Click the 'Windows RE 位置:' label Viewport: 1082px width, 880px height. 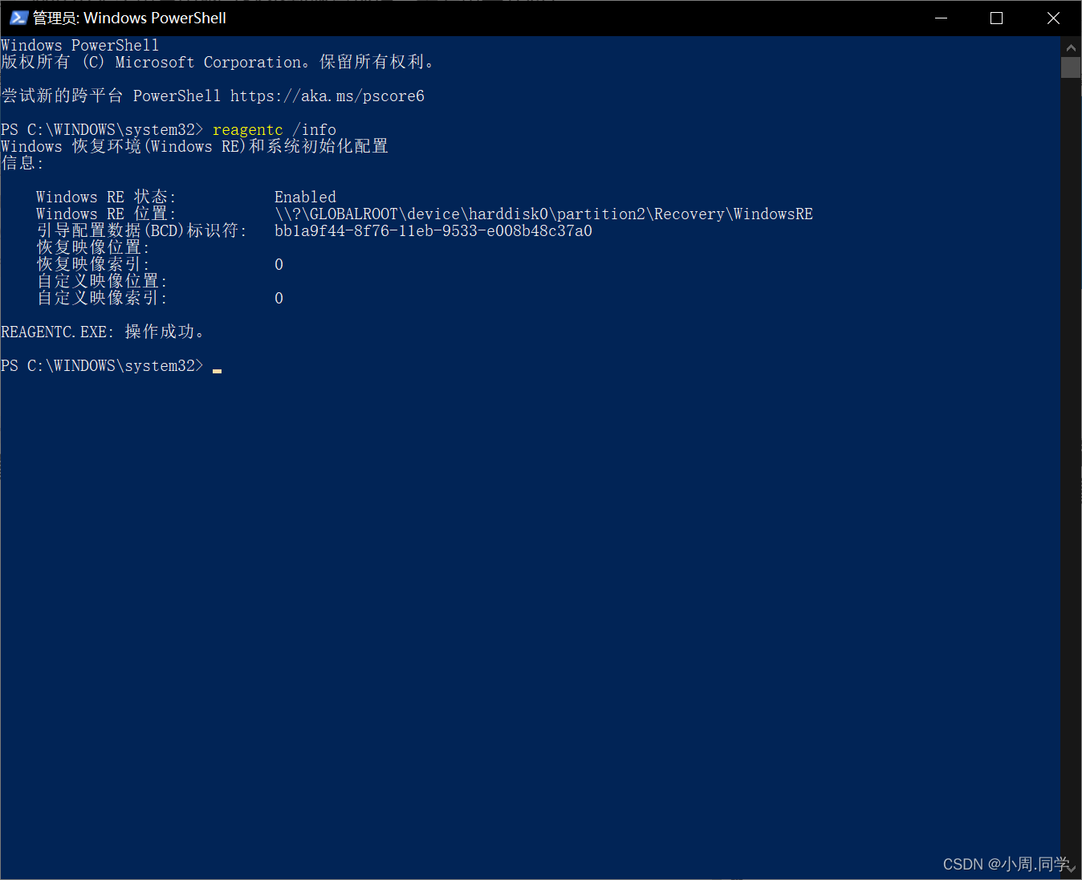pos(106,214)
